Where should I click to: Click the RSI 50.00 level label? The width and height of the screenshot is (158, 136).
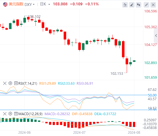[152, 95]
